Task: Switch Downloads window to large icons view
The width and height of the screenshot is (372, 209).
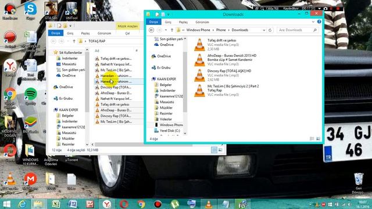Action: 318,139
